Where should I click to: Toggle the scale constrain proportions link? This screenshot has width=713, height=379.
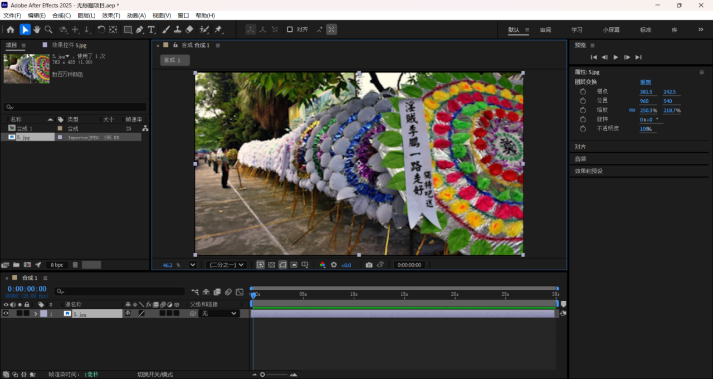[x=632, y=110]
